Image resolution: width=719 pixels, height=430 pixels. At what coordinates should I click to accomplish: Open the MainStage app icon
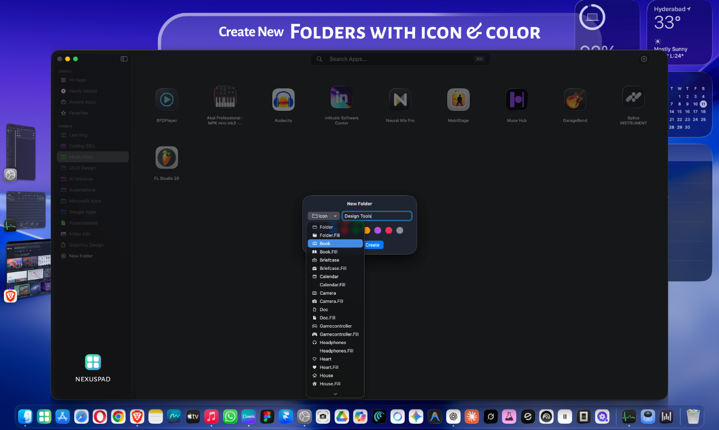click(458, 100)
